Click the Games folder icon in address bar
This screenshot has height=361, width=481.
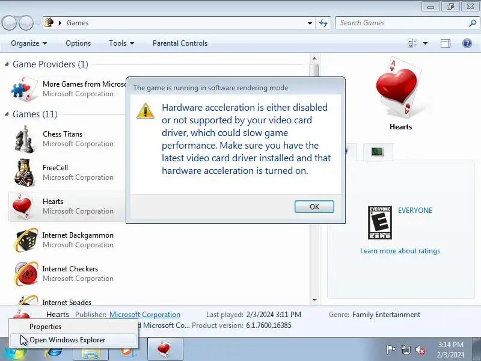[49, 23]
